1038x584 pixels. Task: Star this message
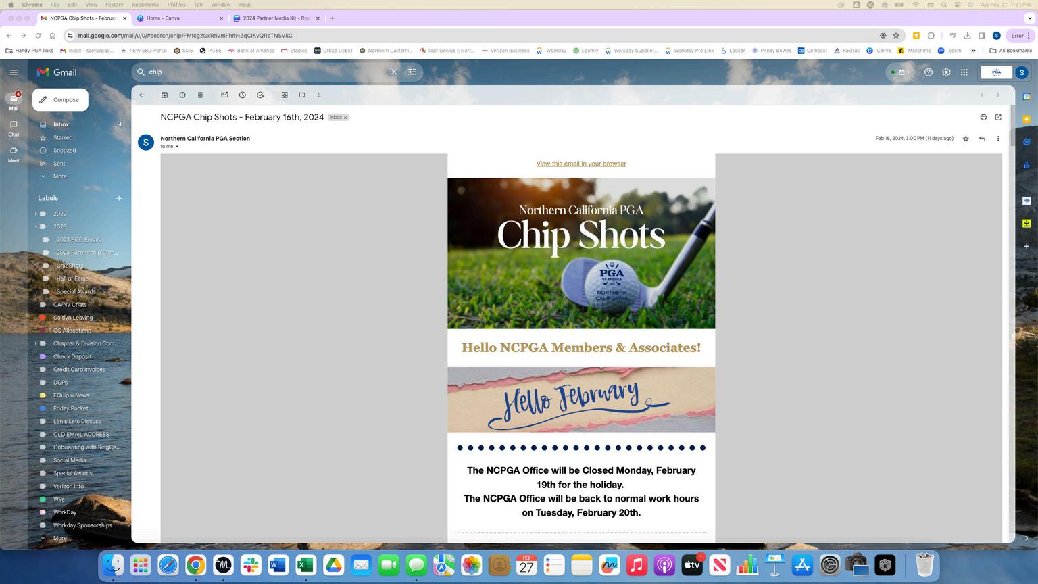click(x=966, y=139)
